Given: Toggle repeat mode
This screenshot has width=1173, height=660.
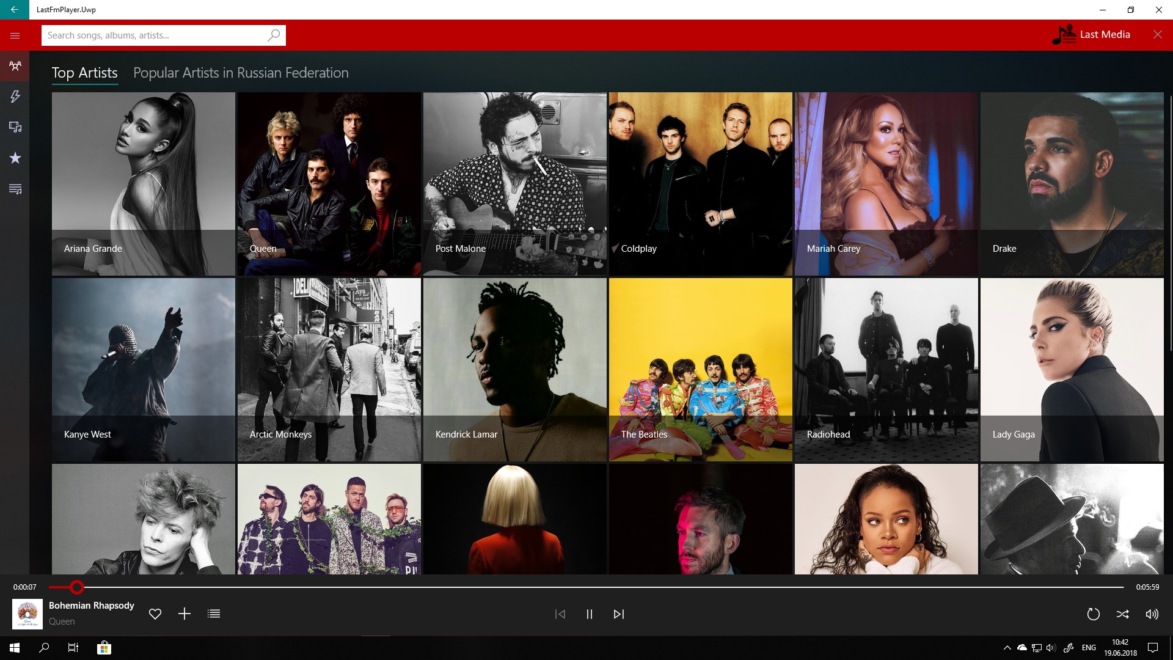Looking at the screenshot, I should pyautogui.click(x=1094, y=614).
